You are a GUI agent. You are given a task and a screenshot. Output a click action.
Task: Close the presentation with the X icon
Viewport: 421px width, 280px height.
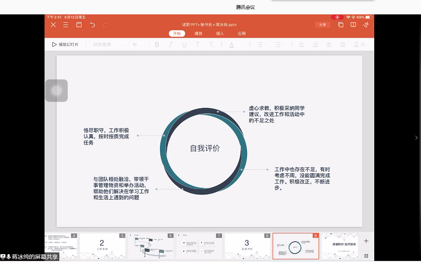point(53,25)
